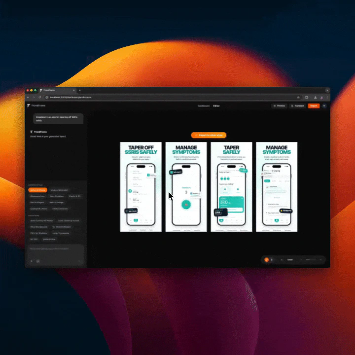Image resolution: width=355 pixels, height=355 pixels.
Task: Choose the Glassmorphism style chip
Action: click(x=37, y=196)
